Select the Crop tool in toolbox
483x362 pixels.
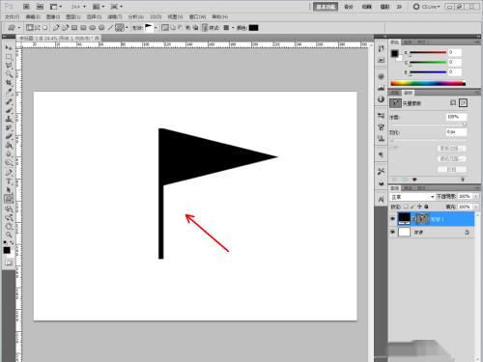point(9,83)
